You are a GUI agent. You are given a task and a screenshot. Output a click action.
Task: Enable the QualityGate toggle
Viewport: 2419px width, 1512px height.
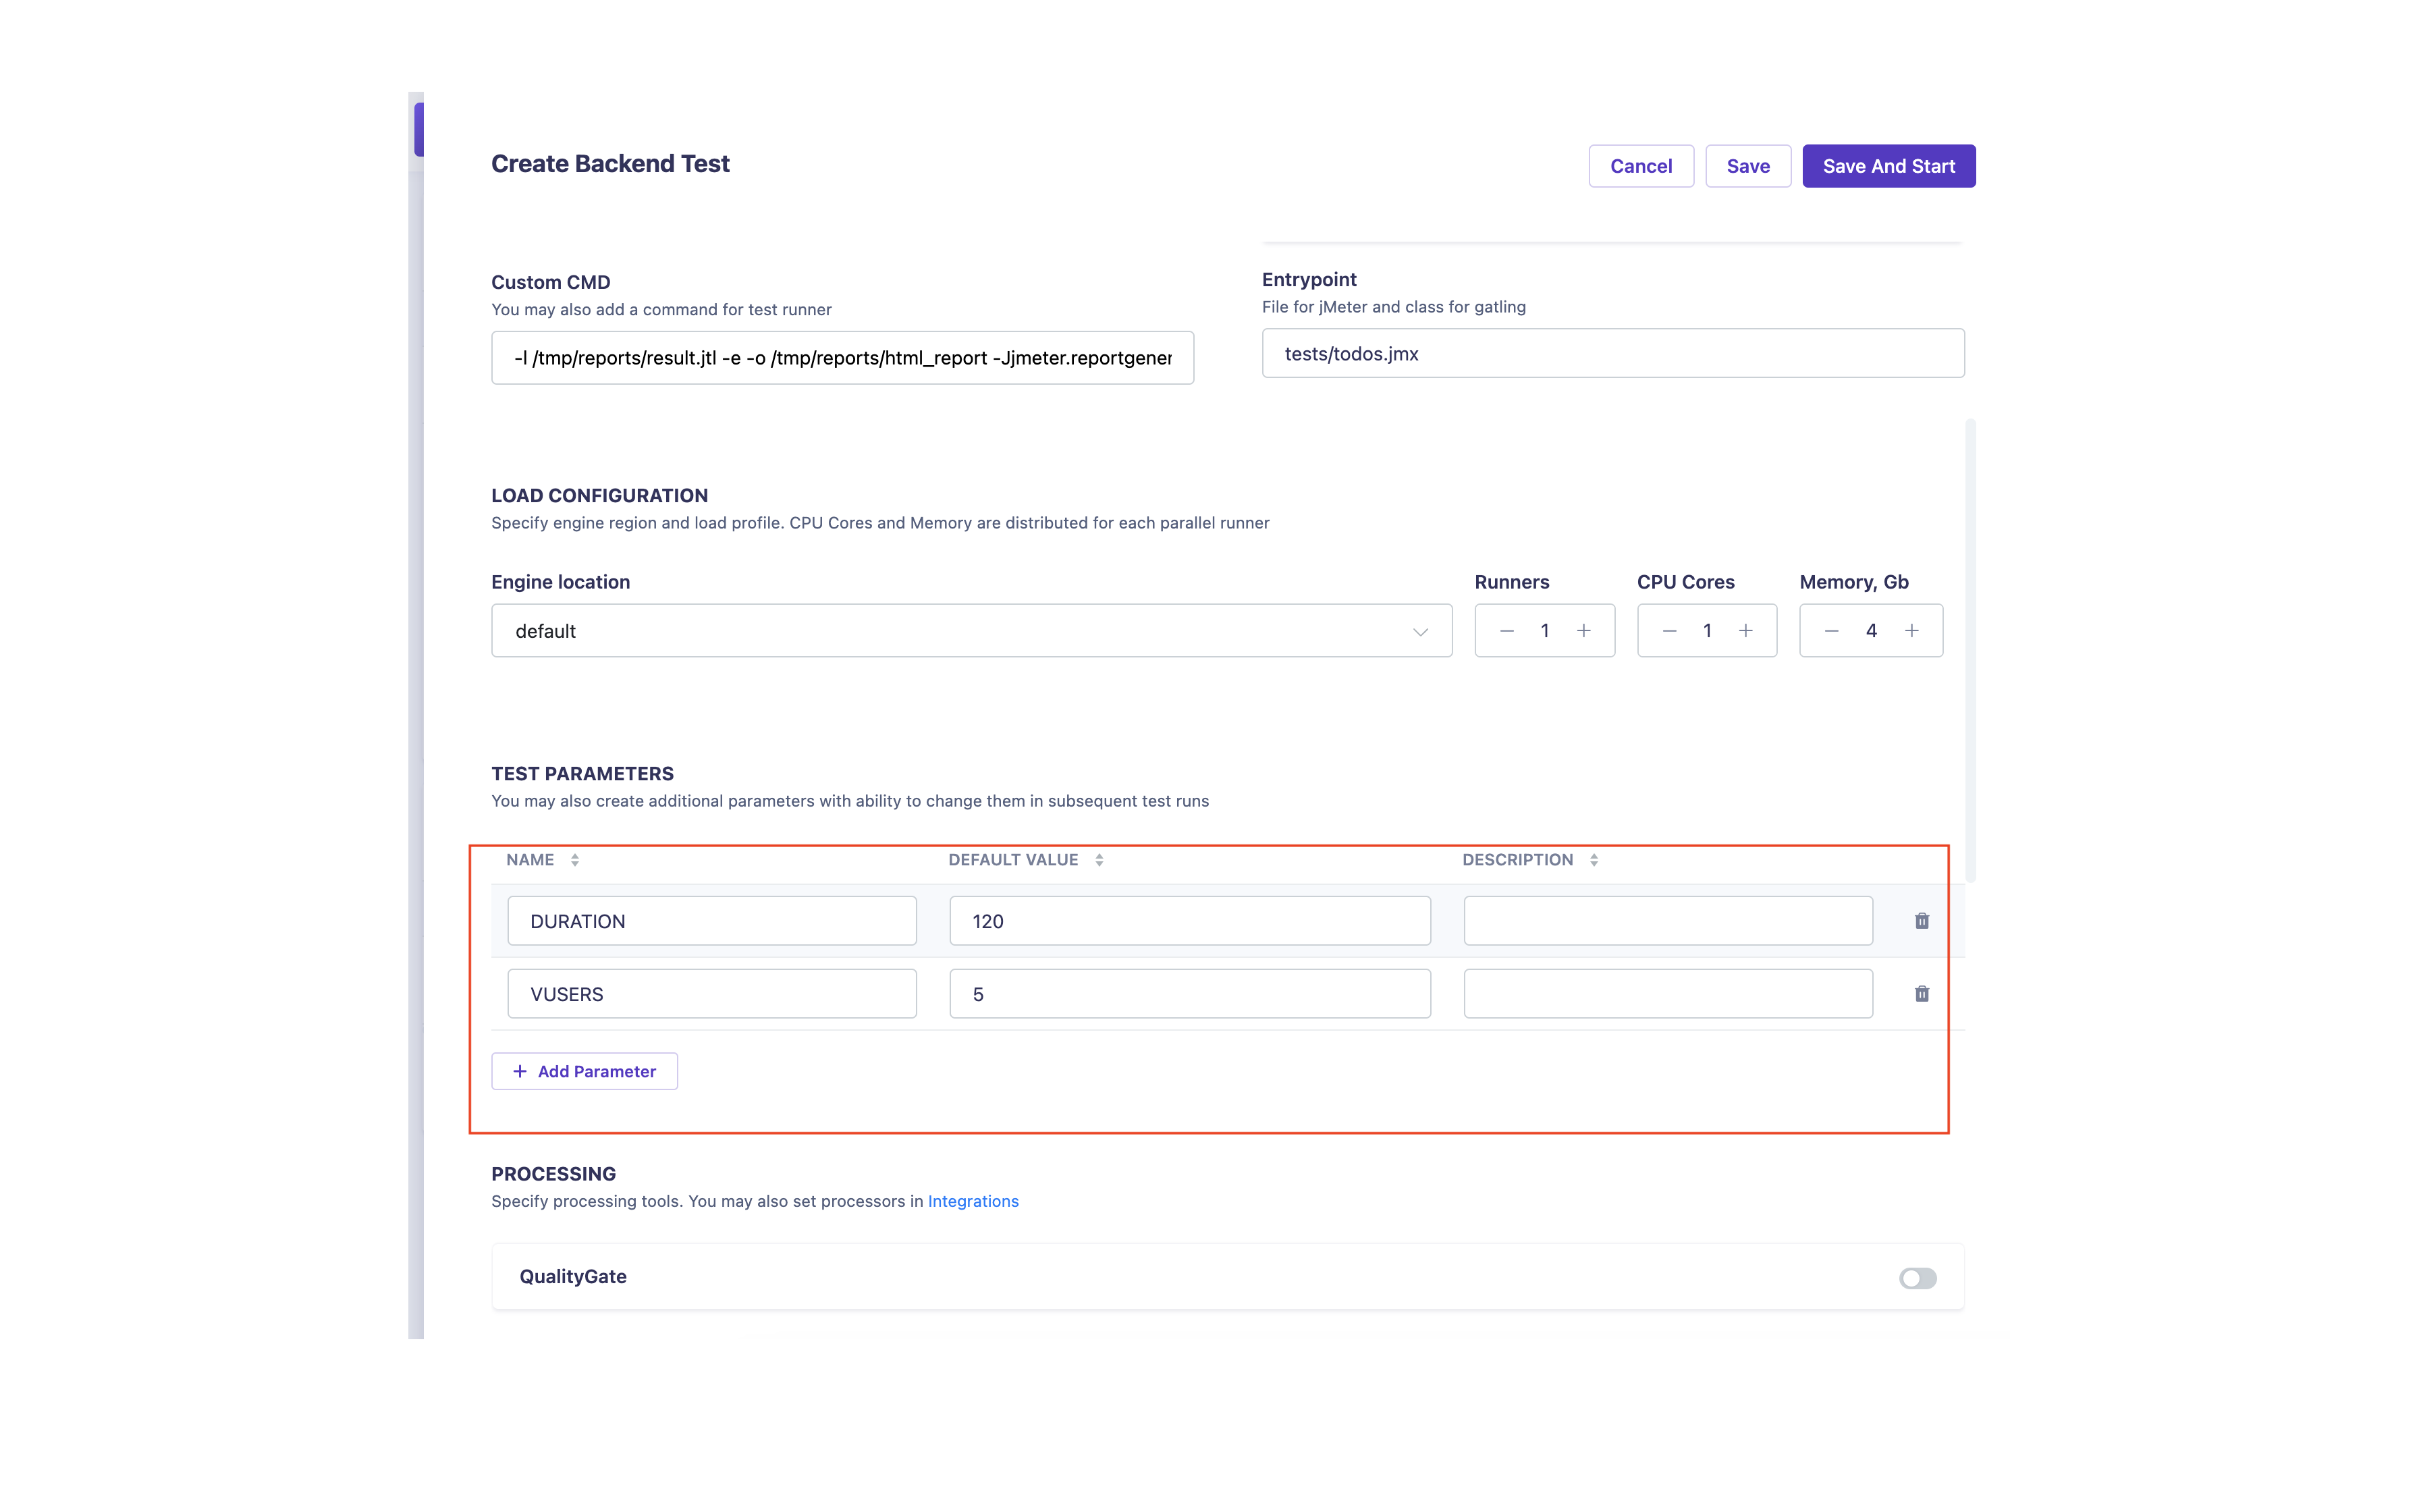coord(1918,1278)
